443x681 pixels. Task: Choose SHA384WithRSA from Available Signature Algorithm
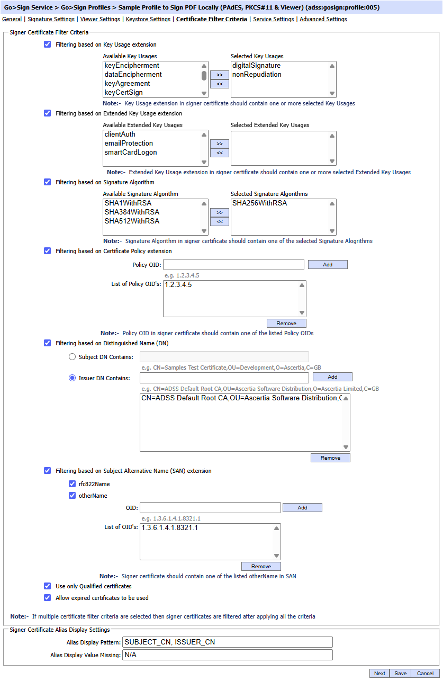point(132,212)
